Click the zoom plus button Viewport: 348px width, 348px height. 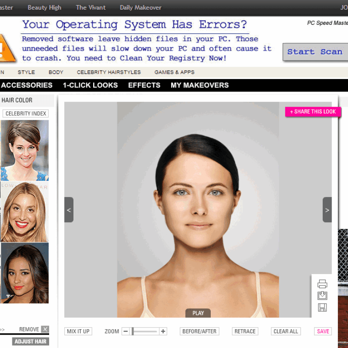click(x=163, y=331)
